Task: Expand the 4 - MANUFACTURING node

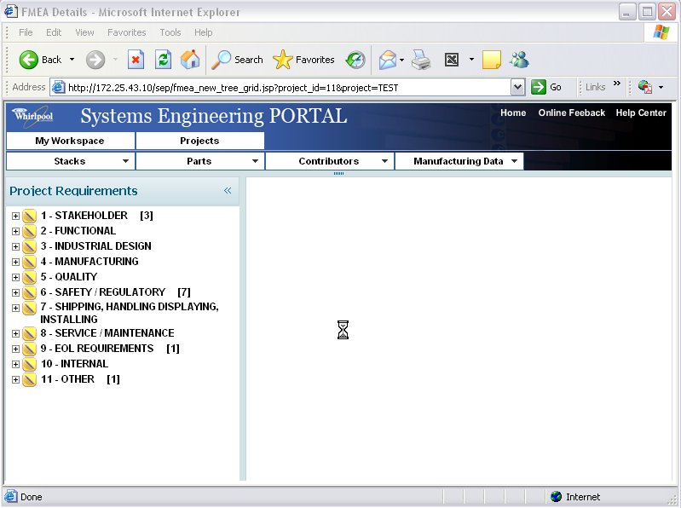Action: [x=15, y=262]
